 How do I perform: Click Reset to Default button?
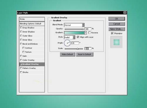click(85, 54)
